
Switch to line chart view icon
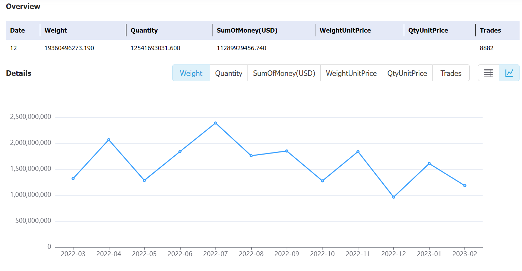(x=509, y=73)
